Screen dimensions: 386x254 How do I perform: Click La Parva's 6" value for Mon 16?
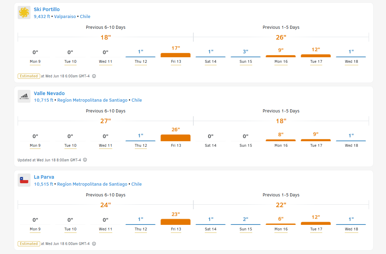pos(281,219)
